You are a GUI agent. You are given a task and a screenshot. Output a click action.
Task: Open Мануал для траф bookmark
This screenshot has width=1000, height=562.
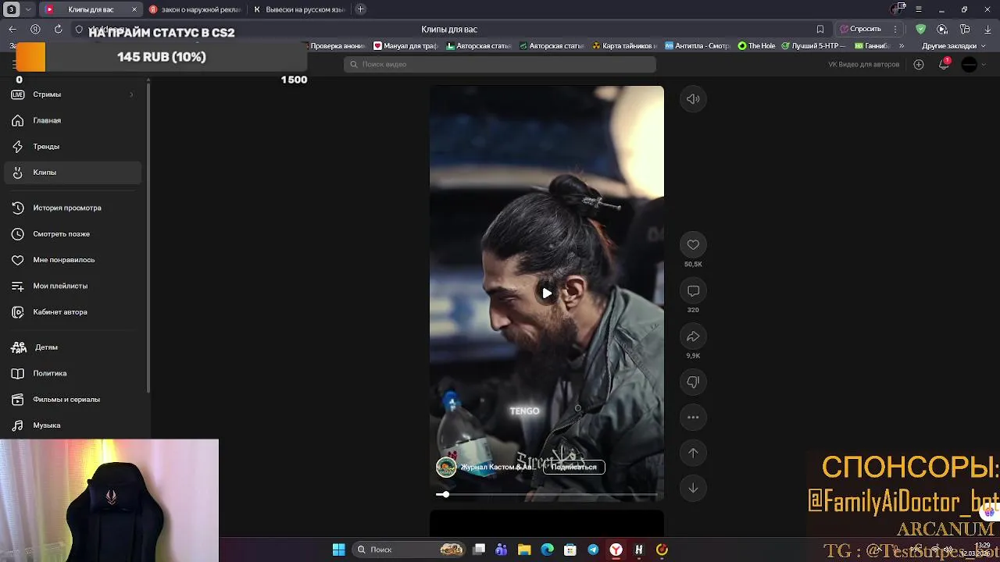click(405, 46)
